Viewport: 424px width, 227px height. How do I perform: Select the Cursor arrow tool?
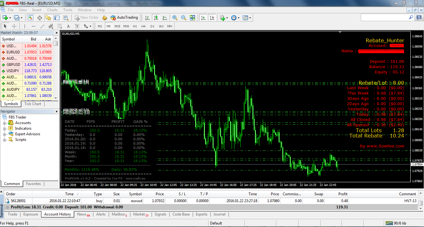pyautogui.click(x=5, y=26)
